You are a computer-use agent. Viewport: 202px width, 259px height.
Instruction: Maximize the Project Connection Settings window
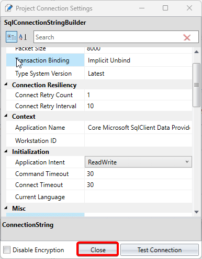(165, 8)
